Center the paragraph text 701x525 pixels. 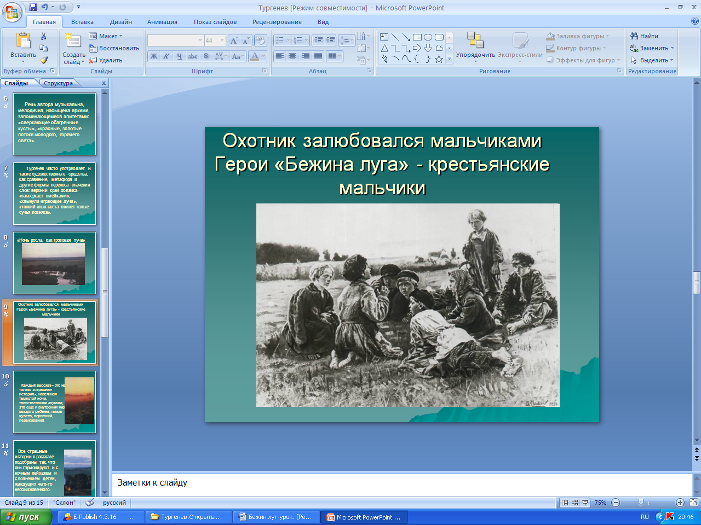(292, 56)
